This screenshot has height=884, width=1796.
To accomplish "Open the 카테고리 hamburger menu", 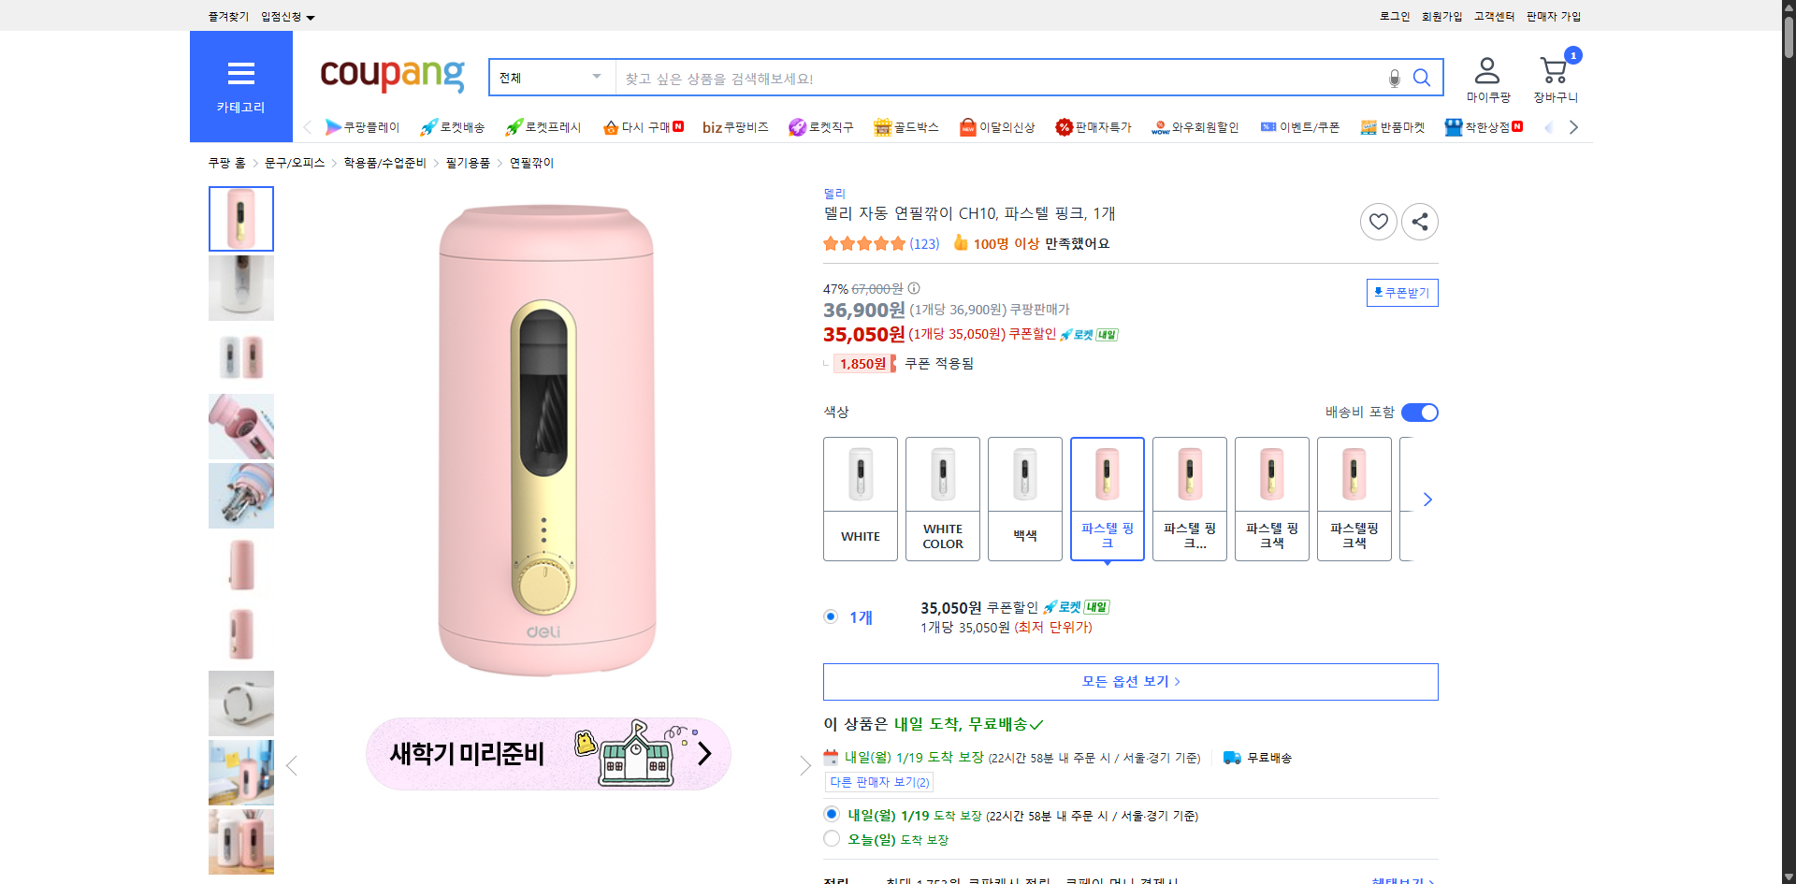I will click(x=240, y=75).
